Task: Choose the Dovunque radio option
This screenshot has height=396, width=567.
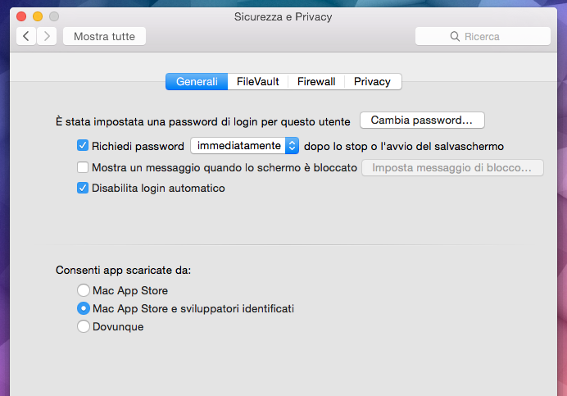Action: [x=83, y=326]
